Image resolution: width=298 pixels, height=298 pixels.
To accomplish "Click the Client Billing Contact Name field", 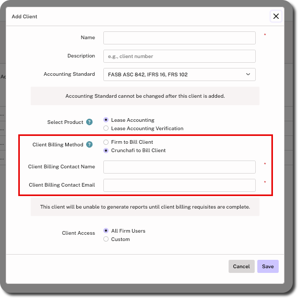I will 180,167.
